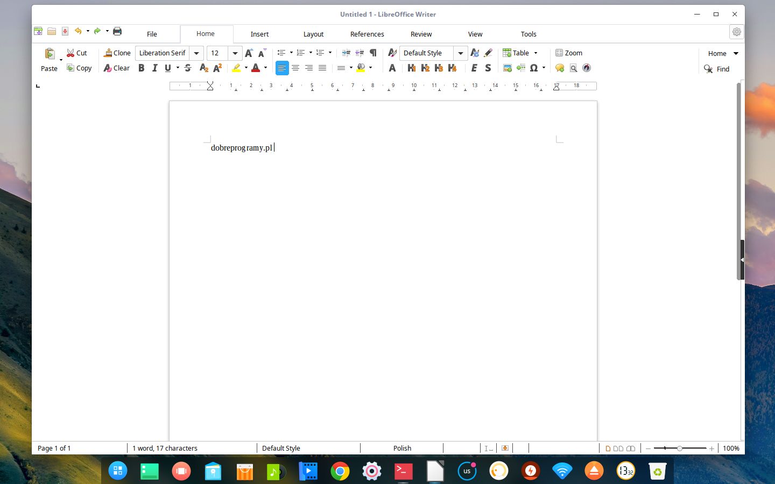Screen dimensions: 775x484
Task: Apply subscript formatting
Action: (x=203, y=68)
